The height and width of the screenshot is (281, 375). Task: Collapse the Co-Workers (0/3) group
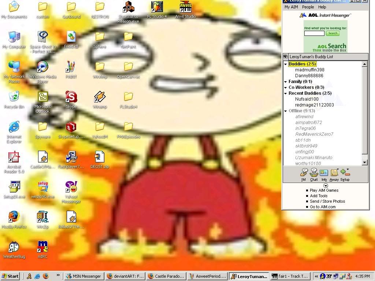tap(286, 88)
